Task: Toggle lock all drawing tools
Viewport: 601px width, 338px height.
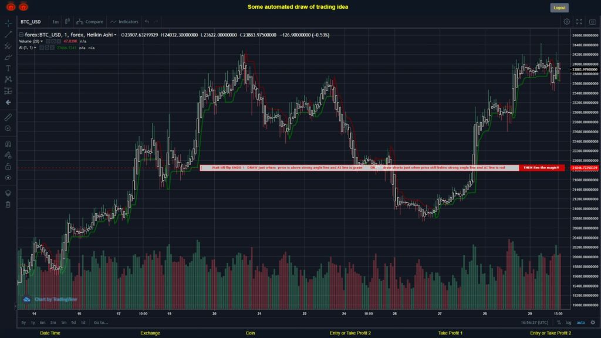Action: 8,166
